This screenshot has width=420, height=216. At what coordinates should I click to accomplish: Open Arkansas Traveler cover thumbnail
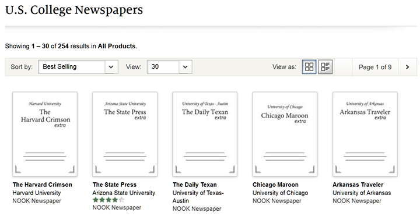tap(365, 134)
